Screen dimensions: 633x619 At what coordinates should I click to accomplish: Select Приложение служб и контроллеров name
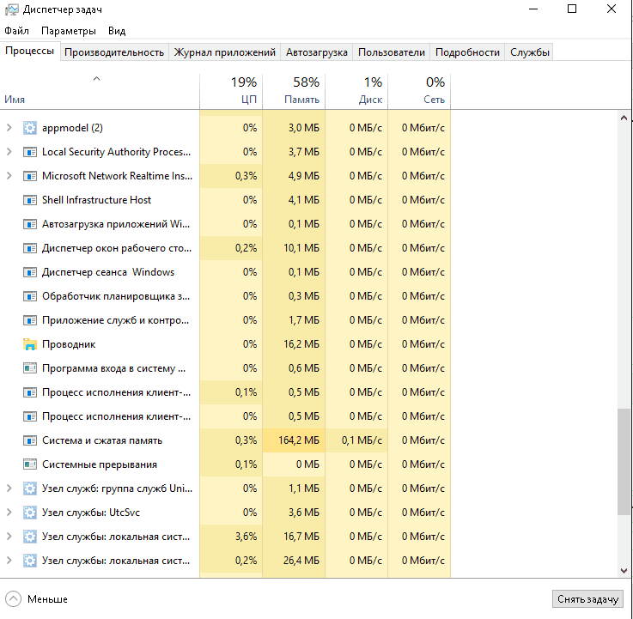pyautogui.click(x=115, y=320)
